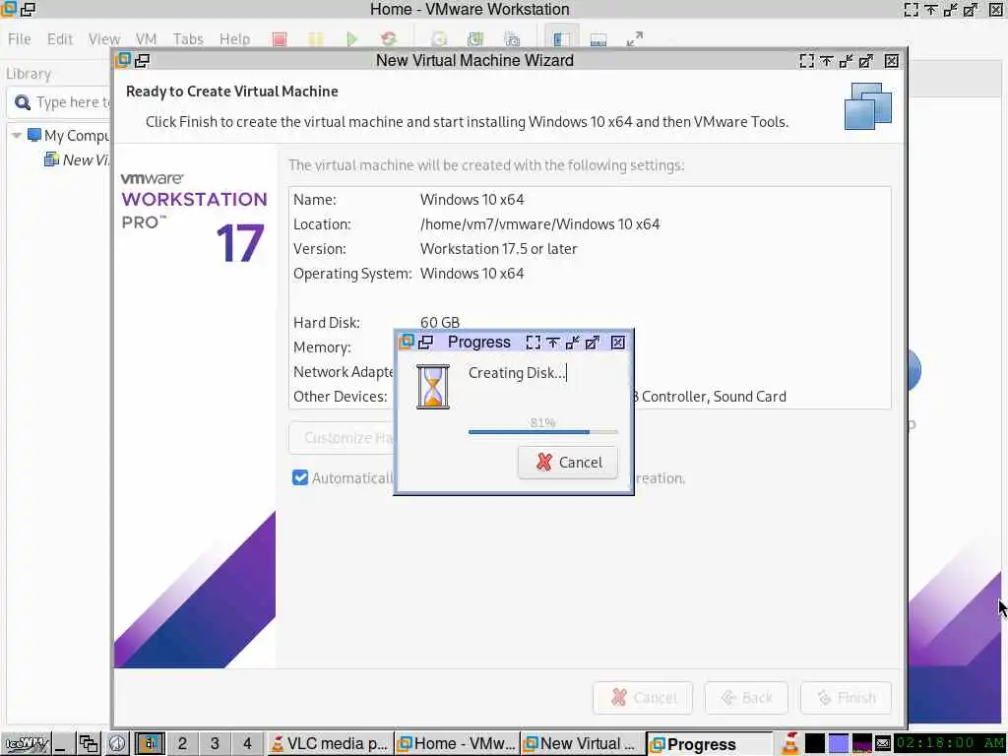The height and width of the screenshot is (756, 1008).
Task: Close the Progress dialog
Action: (x=618, y=342)
